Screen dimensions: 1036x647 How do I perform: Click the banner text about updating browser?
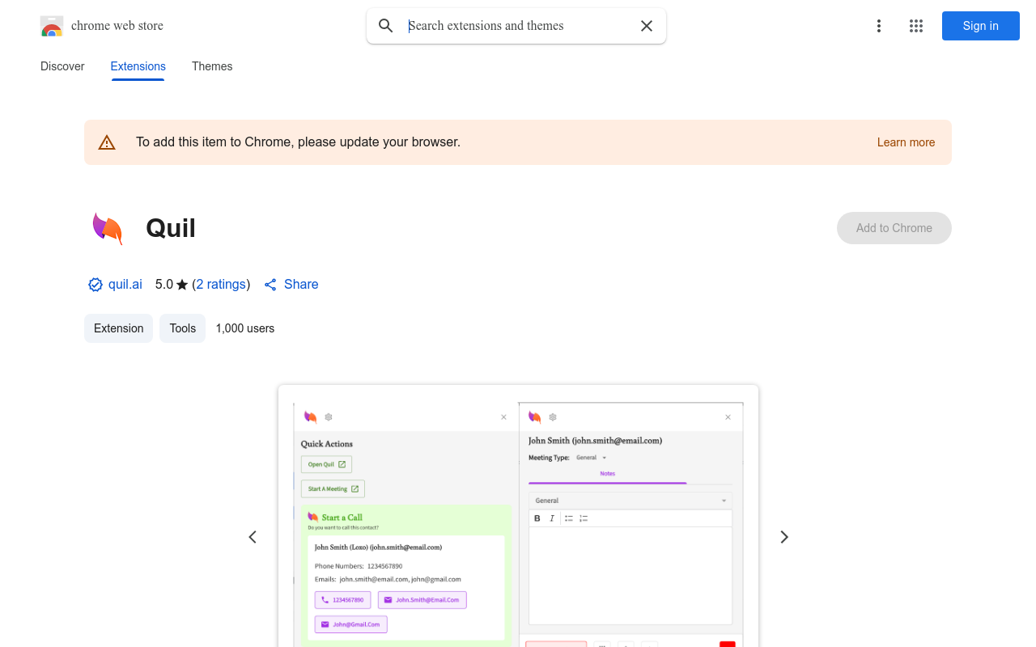click(x=298, y=142)
